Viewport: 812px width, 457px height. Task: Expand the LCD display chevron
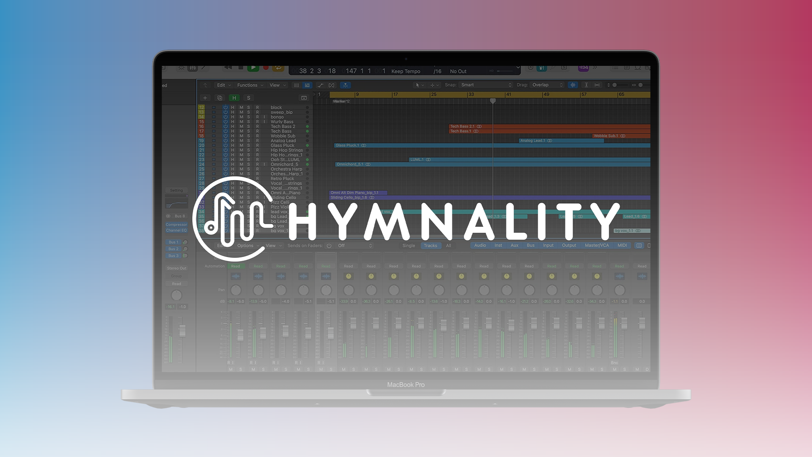517,67
